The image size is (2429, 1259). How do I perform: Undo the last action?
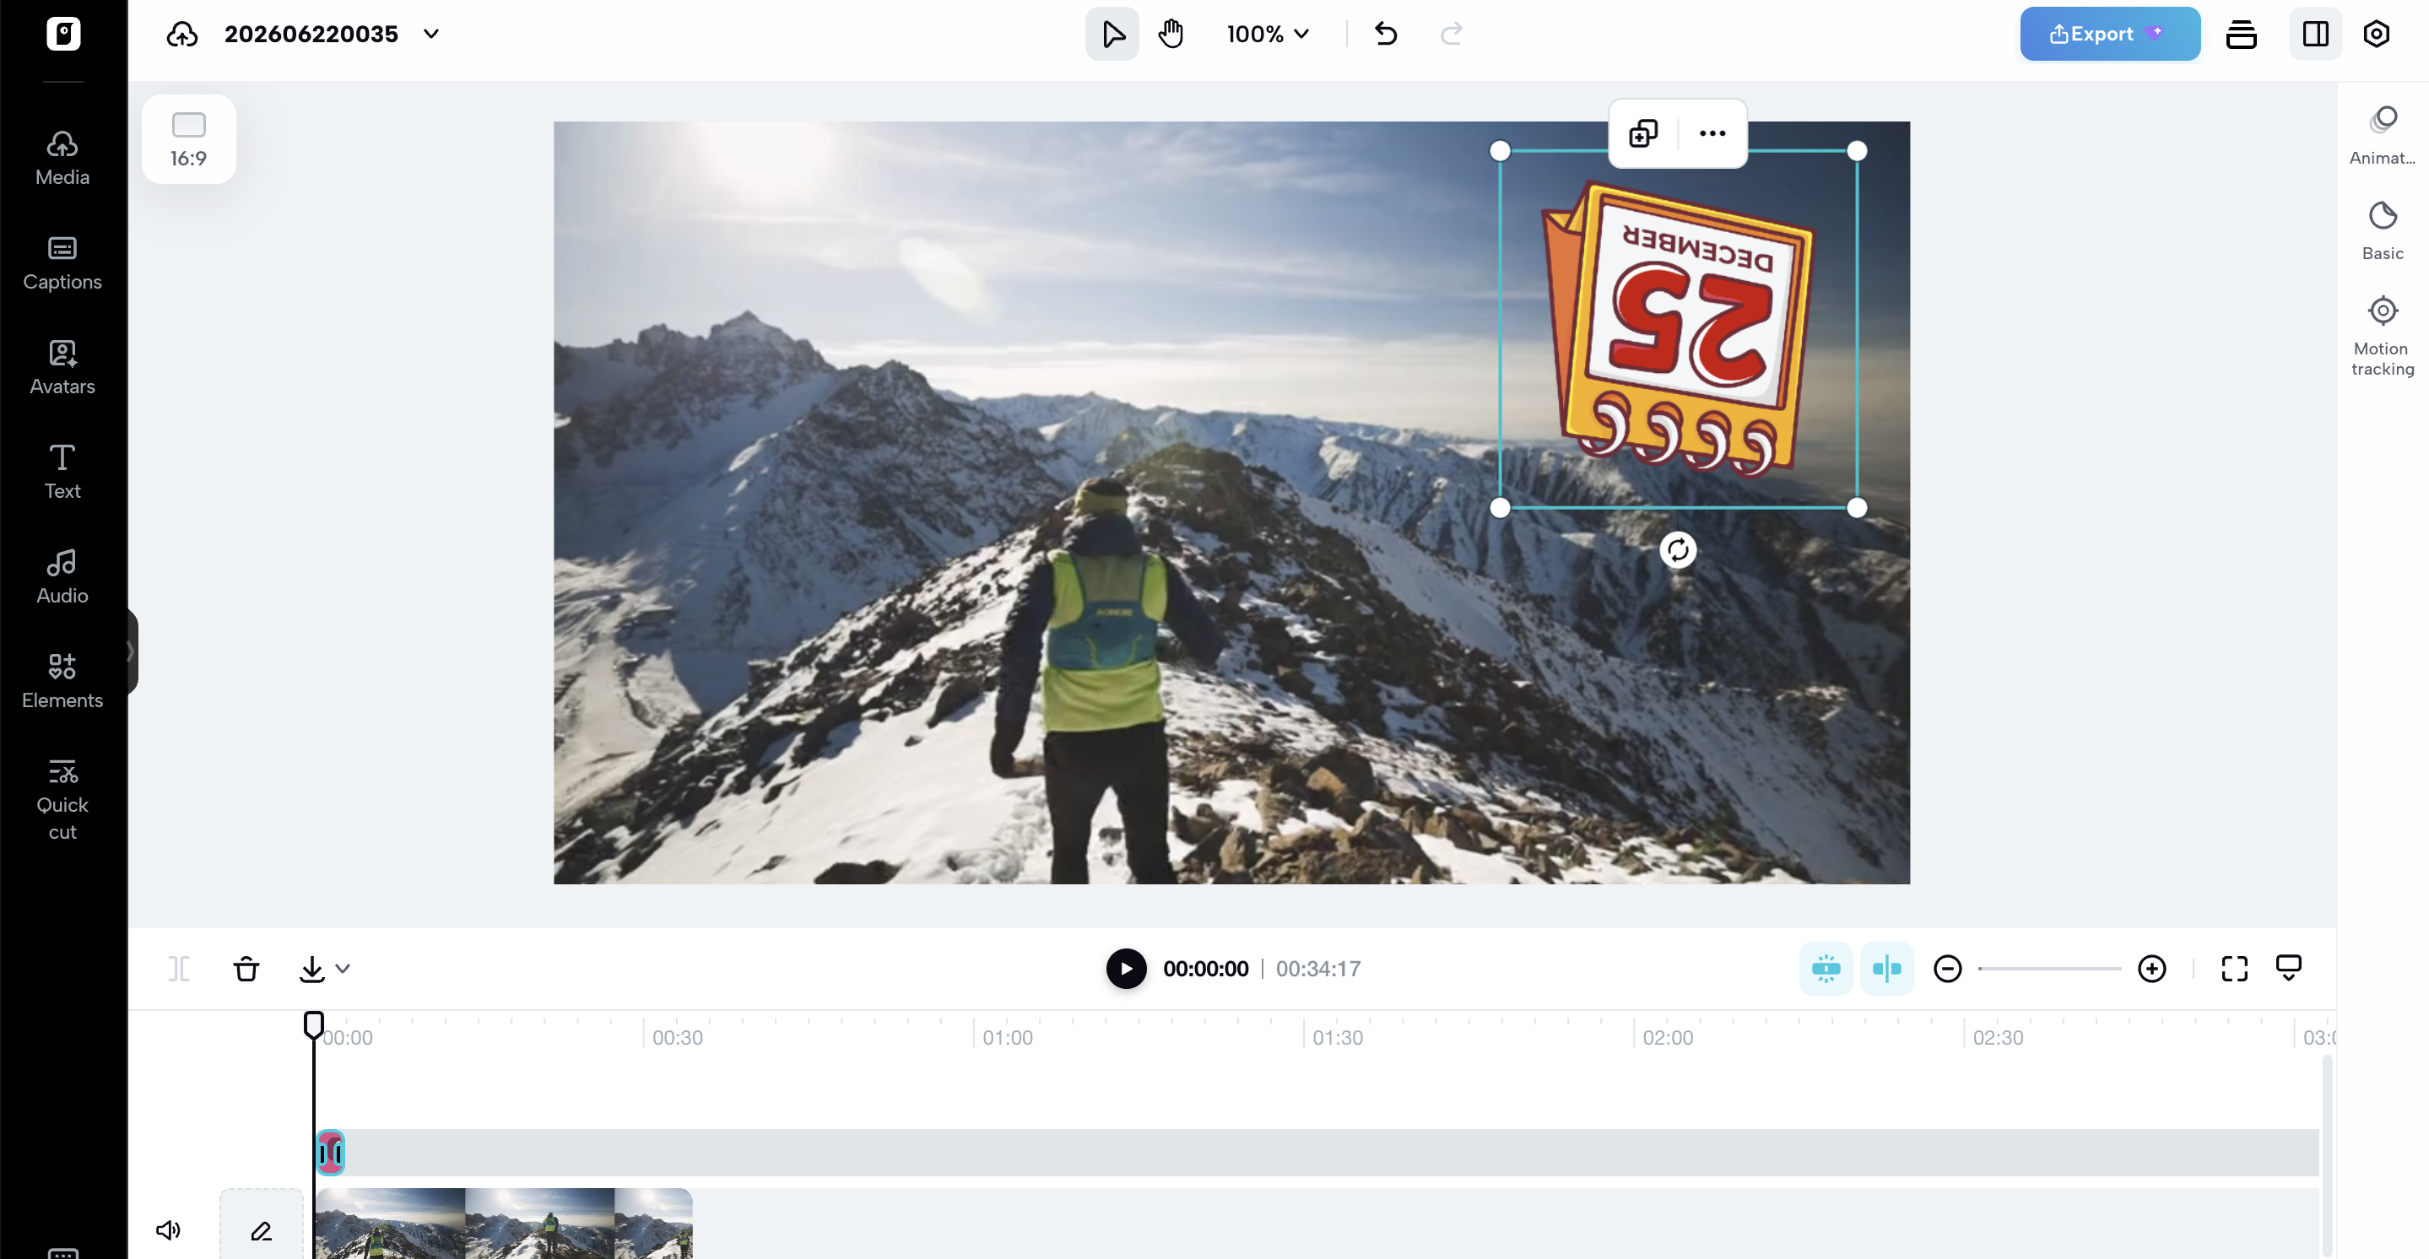click(1385, 34)
